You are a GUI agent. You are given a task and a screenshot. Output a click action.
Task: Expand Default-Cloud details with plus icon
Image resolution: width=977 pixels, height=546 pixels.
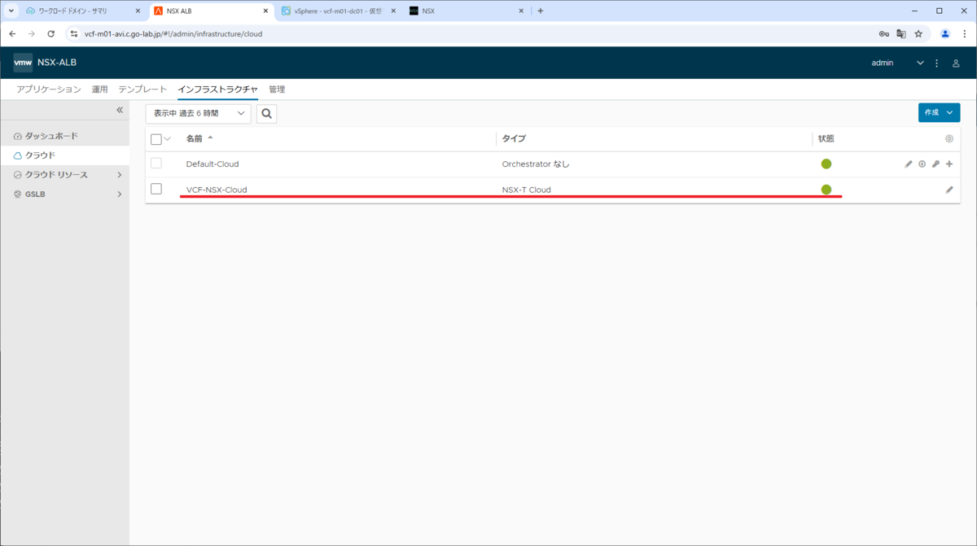tap(949, 164)
